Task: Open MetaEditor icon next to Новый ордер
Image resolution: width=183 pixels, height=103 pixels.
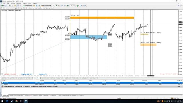Action: click(34, 6)
